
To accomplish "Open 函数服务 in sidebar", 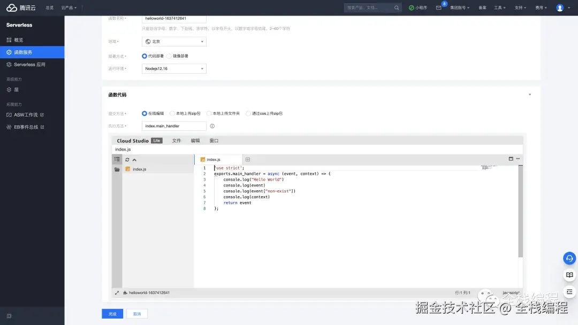I will [x=32, y=52].
